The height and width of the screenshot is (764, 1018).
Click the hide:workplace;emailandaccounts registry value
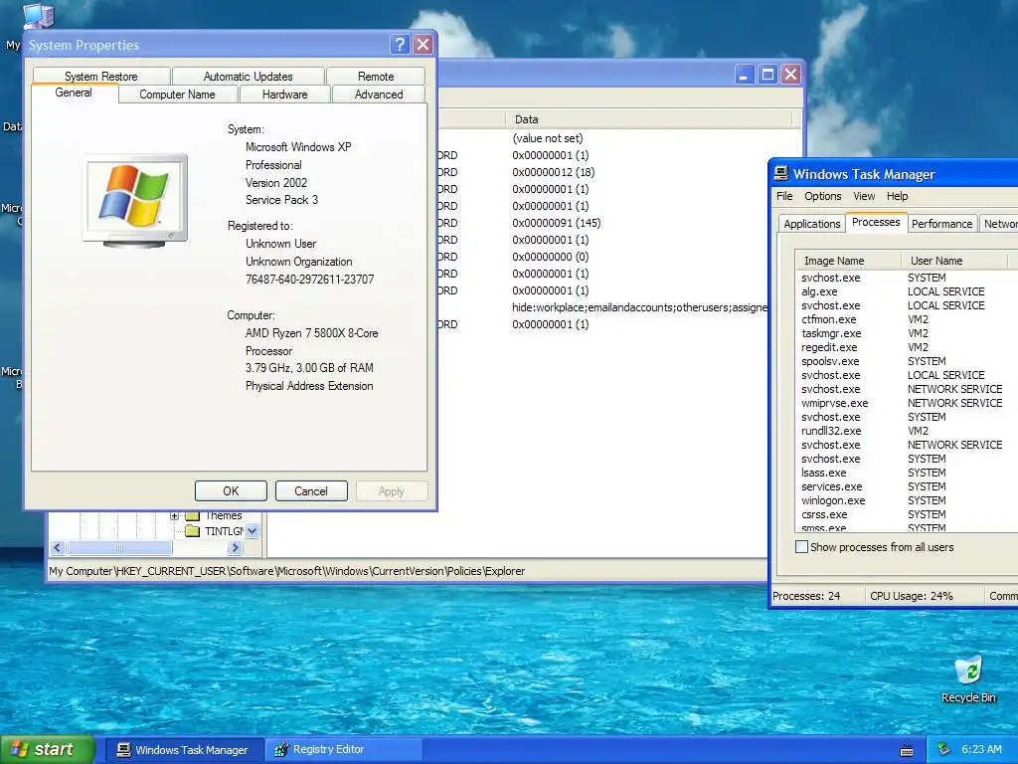[639, 307]
